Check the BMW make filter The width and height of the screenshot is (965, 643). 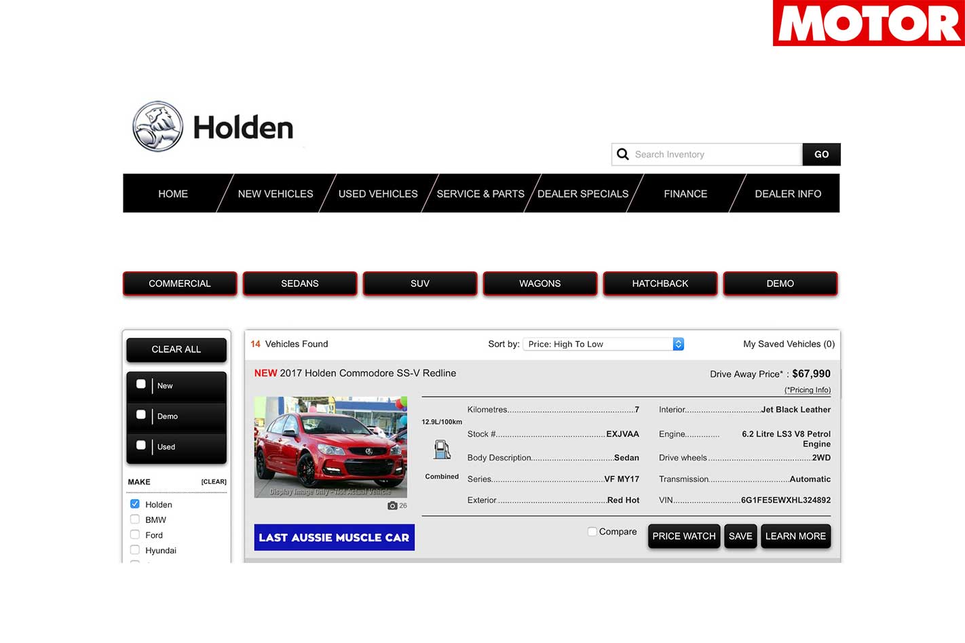tap(135, 520)
